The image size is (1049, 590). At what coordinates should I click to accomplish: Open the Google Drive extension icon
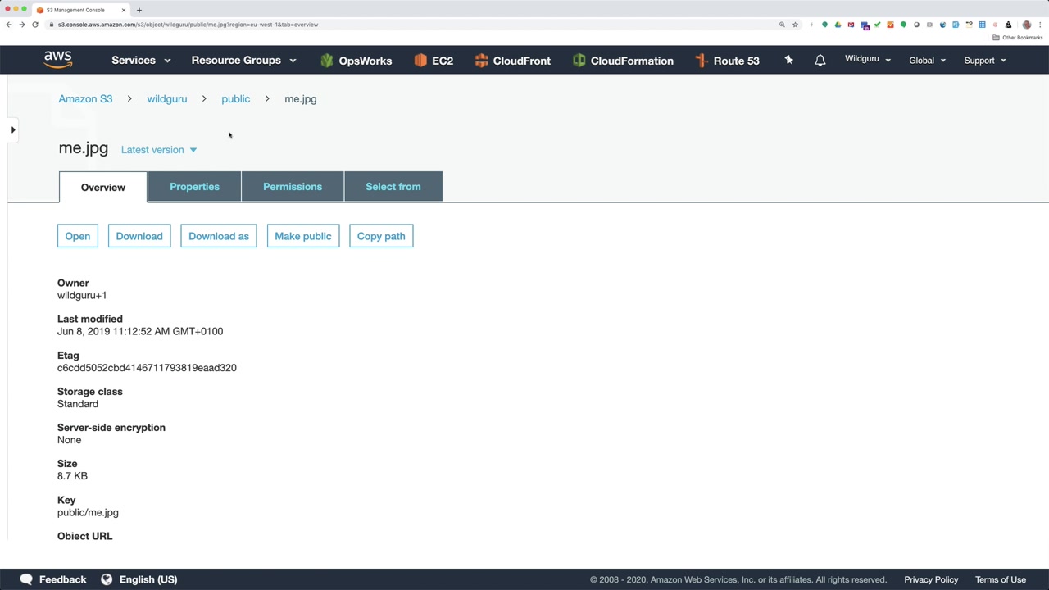pyautogui.click(x=838, y=25)
